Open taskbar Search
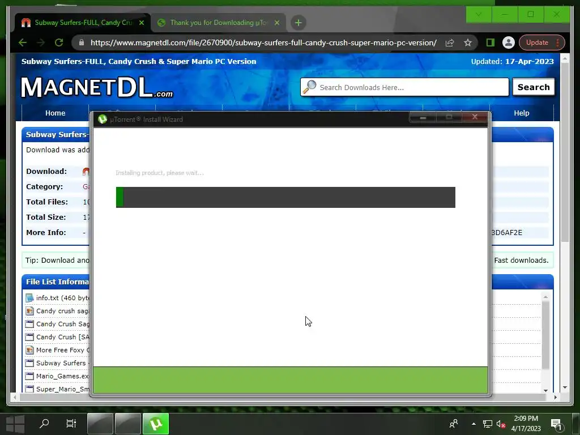 [44, 424]
